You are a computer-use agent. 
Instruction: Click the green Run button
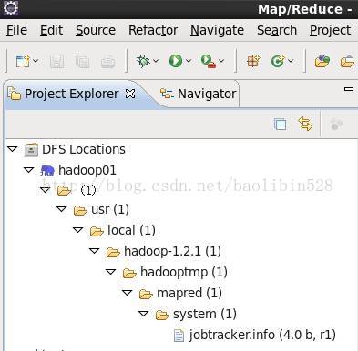tap(176, 61)
